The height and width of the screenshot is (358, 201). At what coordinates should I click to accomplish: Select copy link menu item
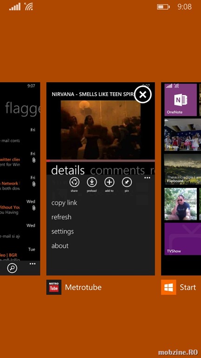[64, 203]
